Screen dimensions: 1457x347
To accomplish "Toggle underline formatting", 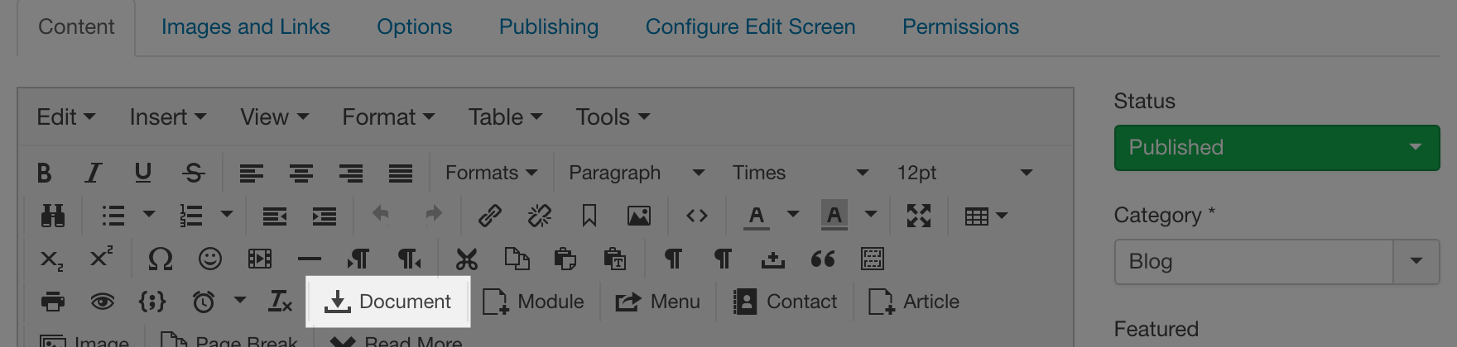I will 143,173.
